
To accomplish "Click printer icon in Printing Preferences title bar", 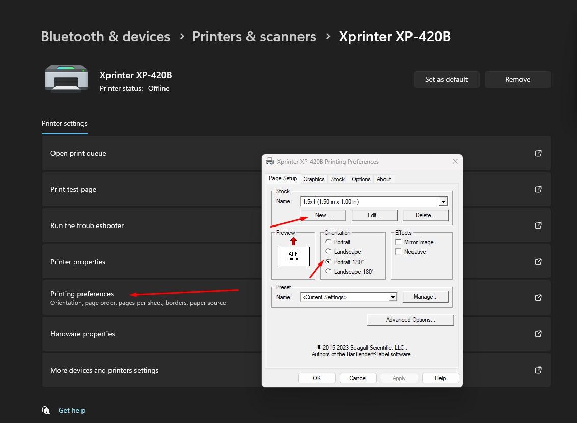I will click(x=270, y=161).
